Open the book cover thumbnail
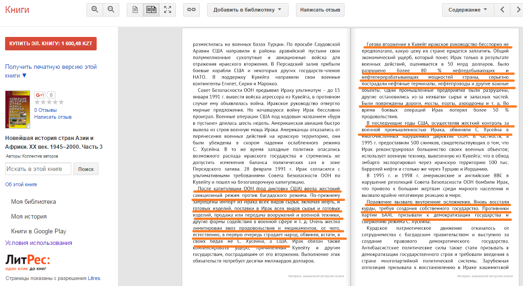This screenshot has height=286, width=523. coord(18,110)
